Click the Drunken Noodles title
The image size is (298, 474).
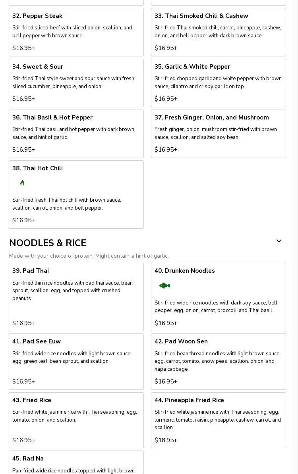[x=184, y=271]
